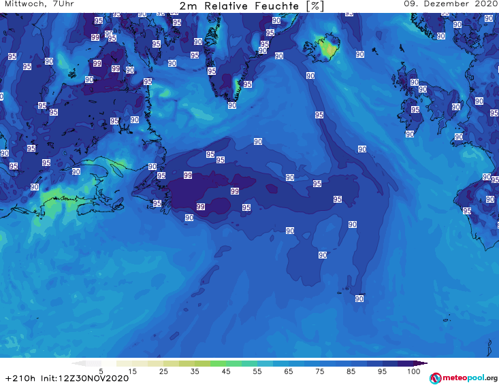Click the "100" label on the color scale
Viewport: 499px width, 385px height.
[x=414, y=371]
